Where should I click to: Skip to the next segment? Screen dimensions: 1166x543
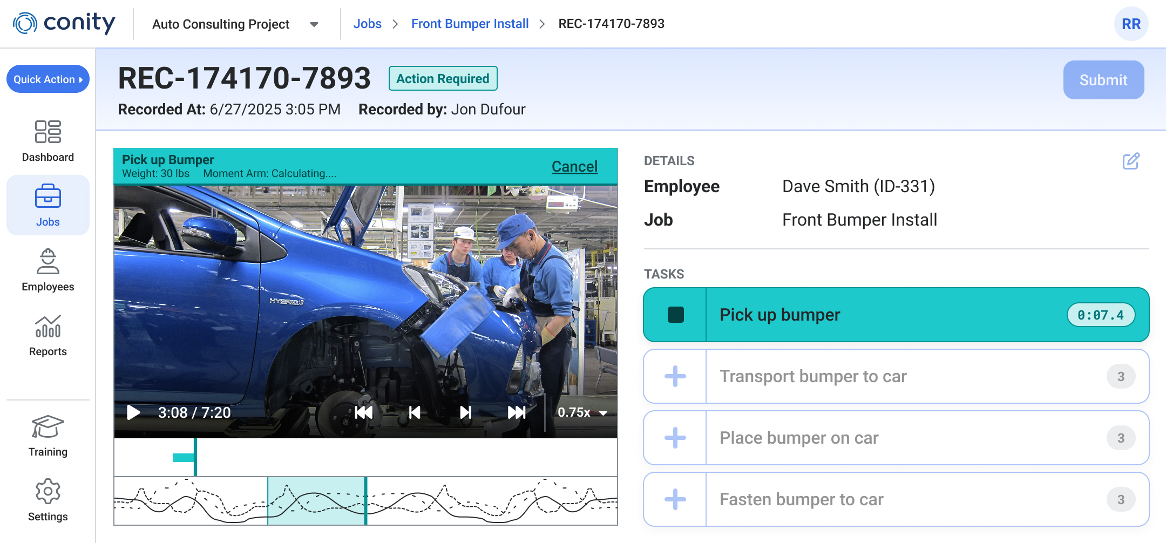click(517, 412)
